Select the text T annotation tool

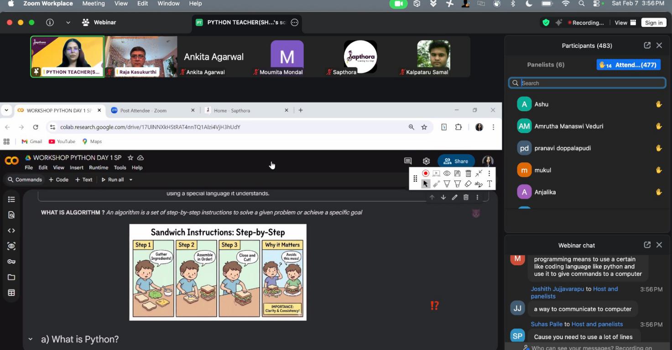click(489, 184)
